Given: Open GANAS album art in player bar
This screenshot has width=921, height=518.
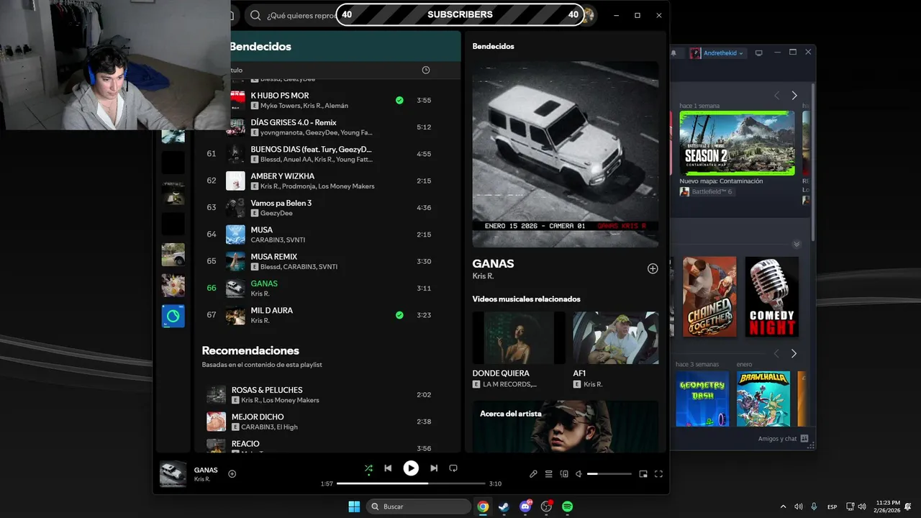Looking at the screenshot, I should coord(173,474).
